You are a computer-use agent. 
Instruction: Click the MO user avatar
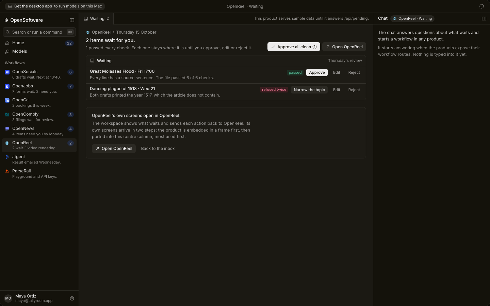[8, 299]
